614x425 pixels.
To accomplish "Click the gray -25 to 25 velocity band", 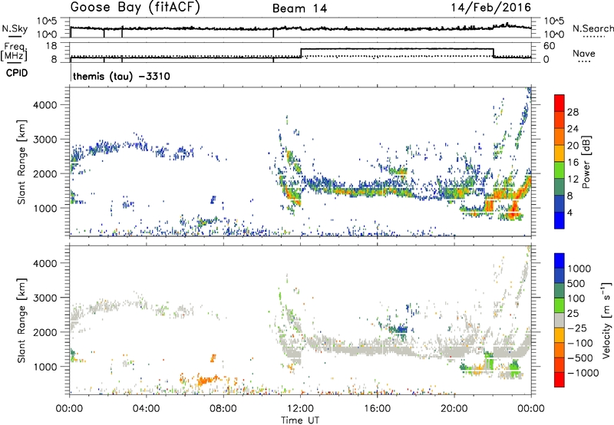I will [560, 321].
